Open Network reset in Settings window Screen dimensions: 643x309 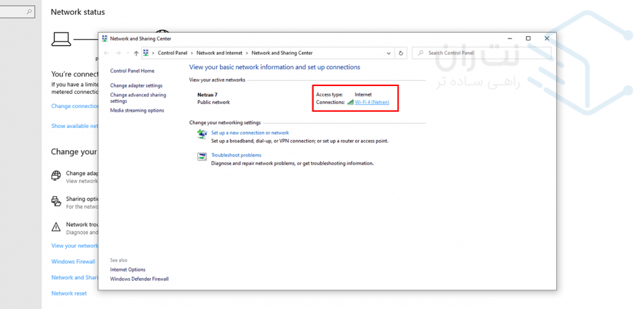[x=69, y=294]
